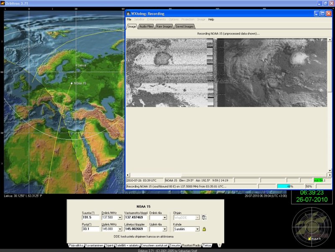The height and width of the screenshot is (252, 335).
Task: Open the Dnlink/MHz frequency dropdown
Action: (x=120, y=218)
